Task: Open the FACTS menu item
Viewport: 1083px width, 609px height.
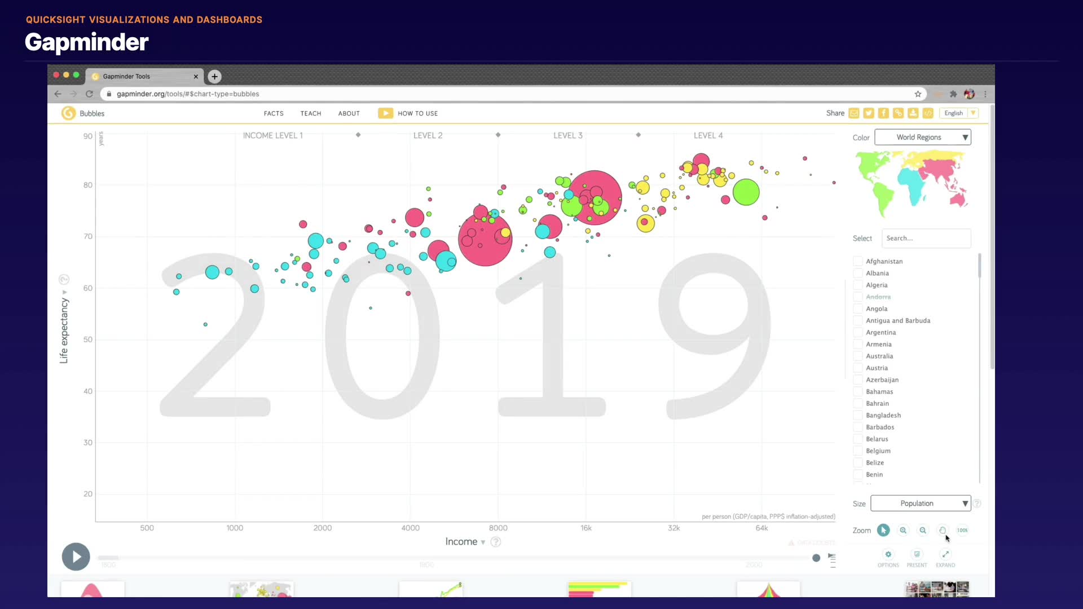Action: [x=274, y=113]
